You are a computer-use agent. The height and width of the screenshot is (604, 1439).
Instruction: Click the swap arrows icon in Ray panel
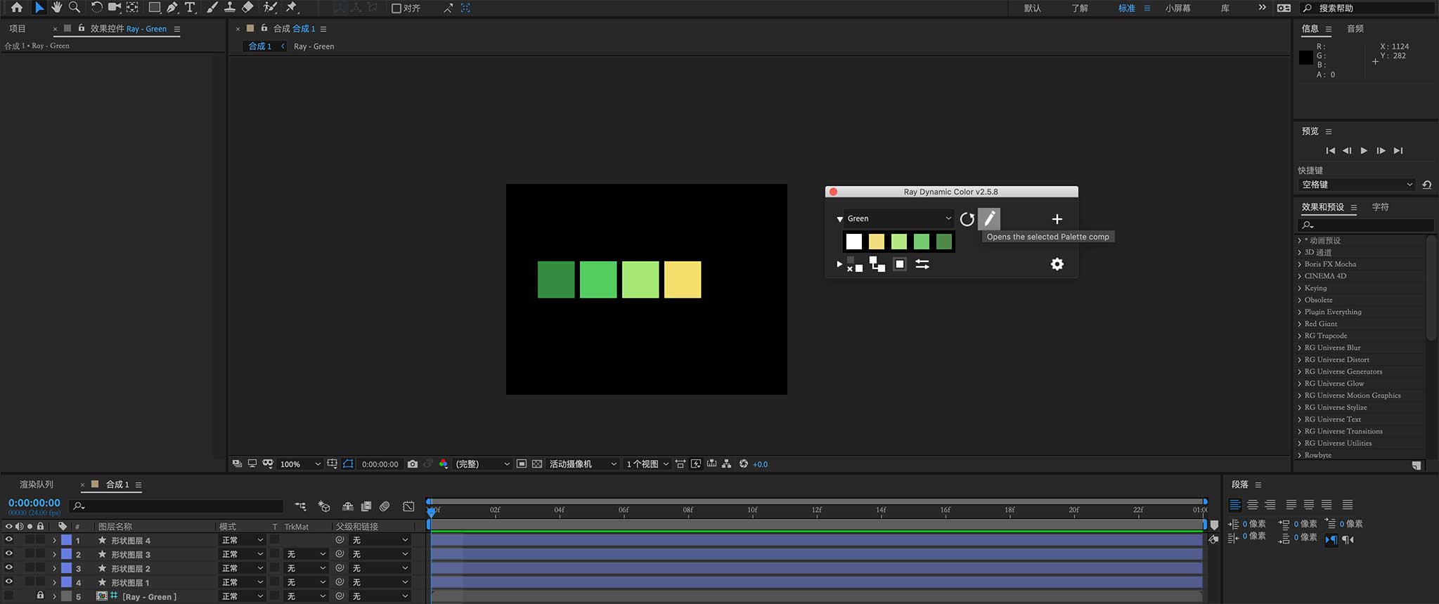tap(922, 264)
